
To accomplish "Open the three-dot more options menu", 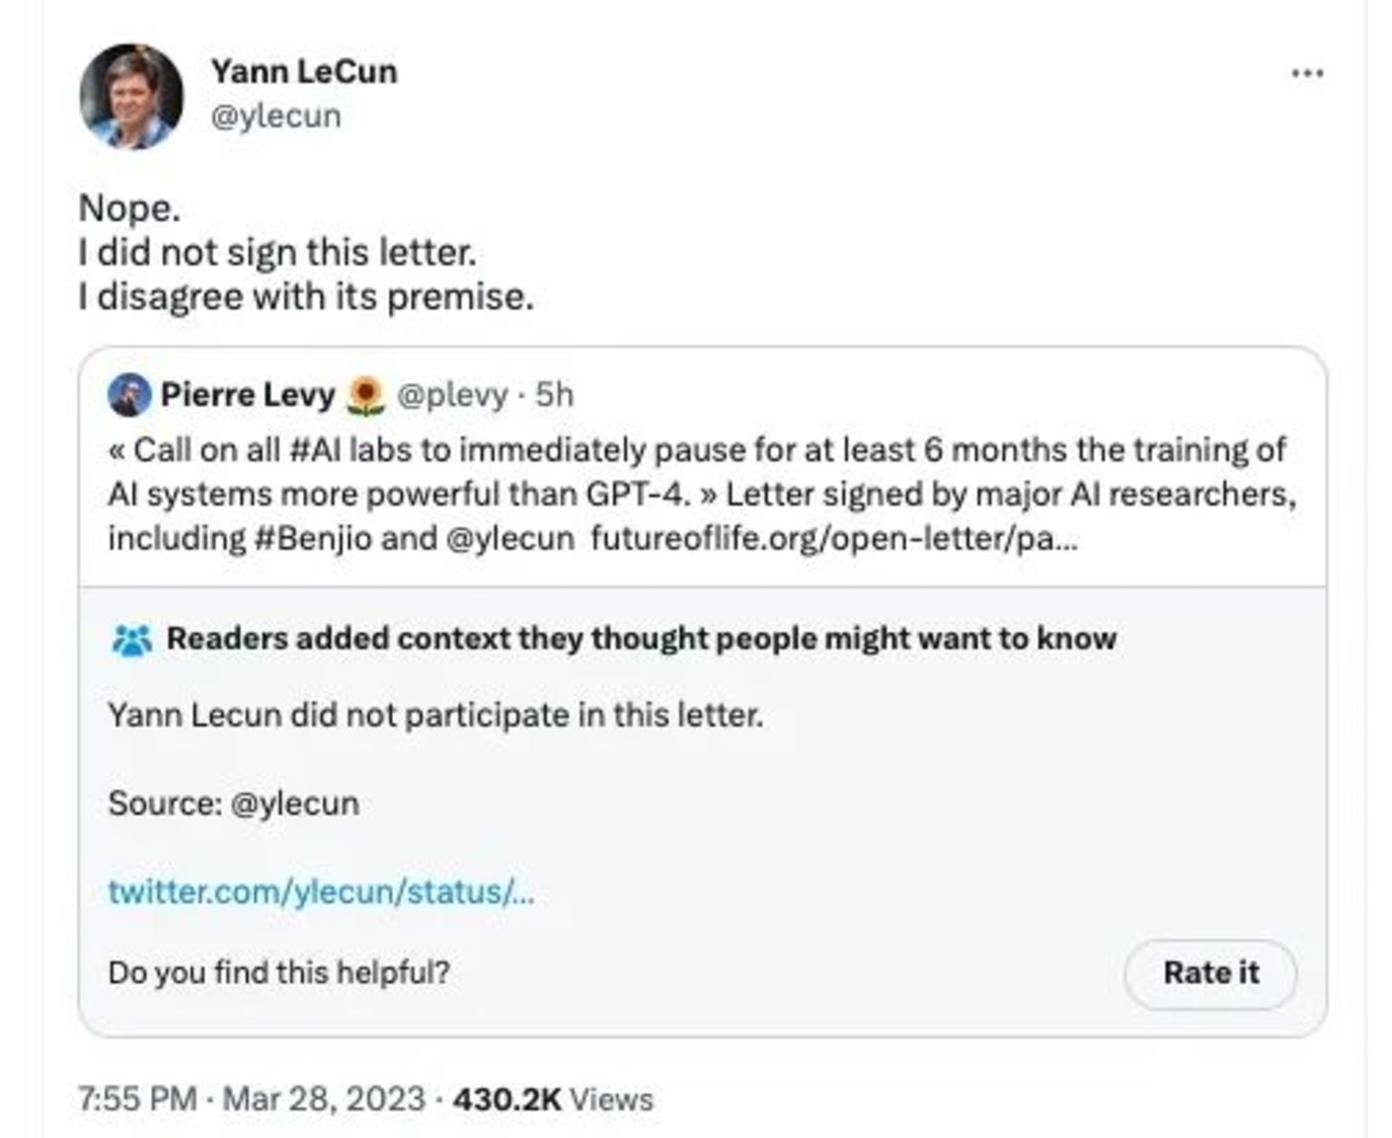I will point(1306,74).
